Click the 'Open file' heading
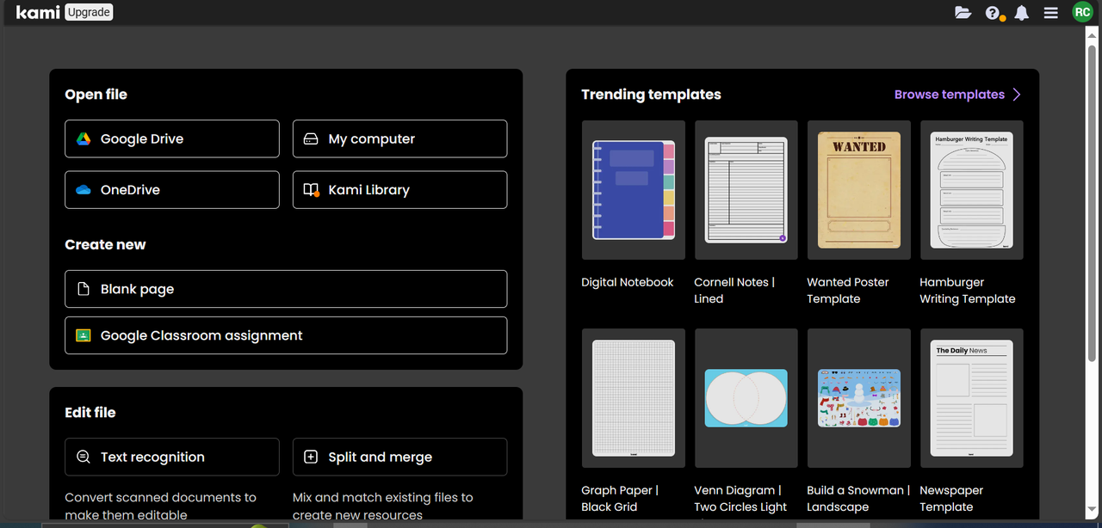Viewport: 1102px width, 528px height. tap(96, 95)
